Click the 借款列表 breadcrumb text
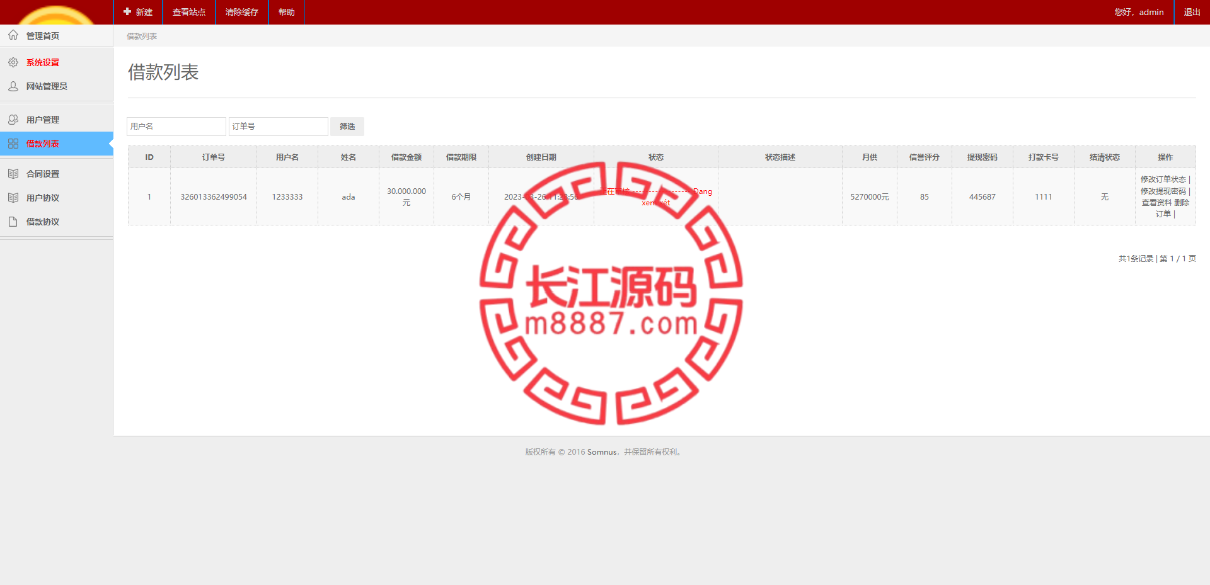Image resolution: width=1210 pixels, height=585 pixels. pyautogui.click(x=142, y=36)
